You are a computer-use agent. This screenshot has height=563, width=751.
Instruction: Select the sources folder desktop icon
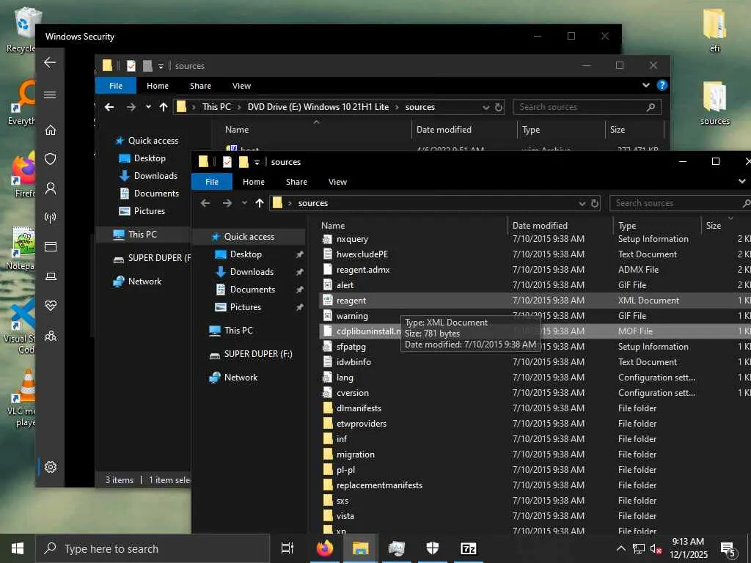pos(714,103)
